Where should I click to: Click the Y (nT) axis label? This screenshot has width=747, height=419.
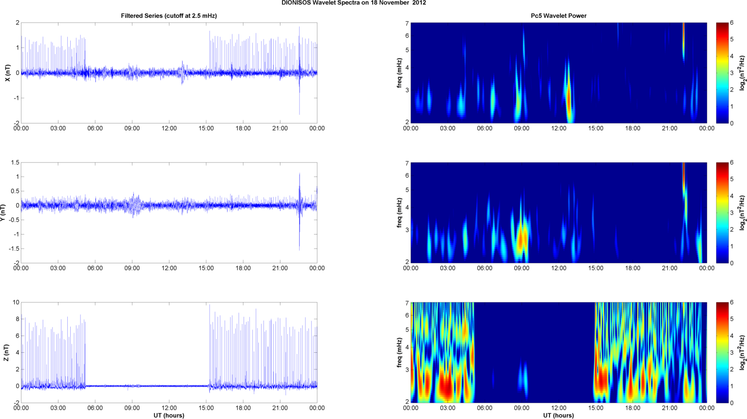[3, 212]
